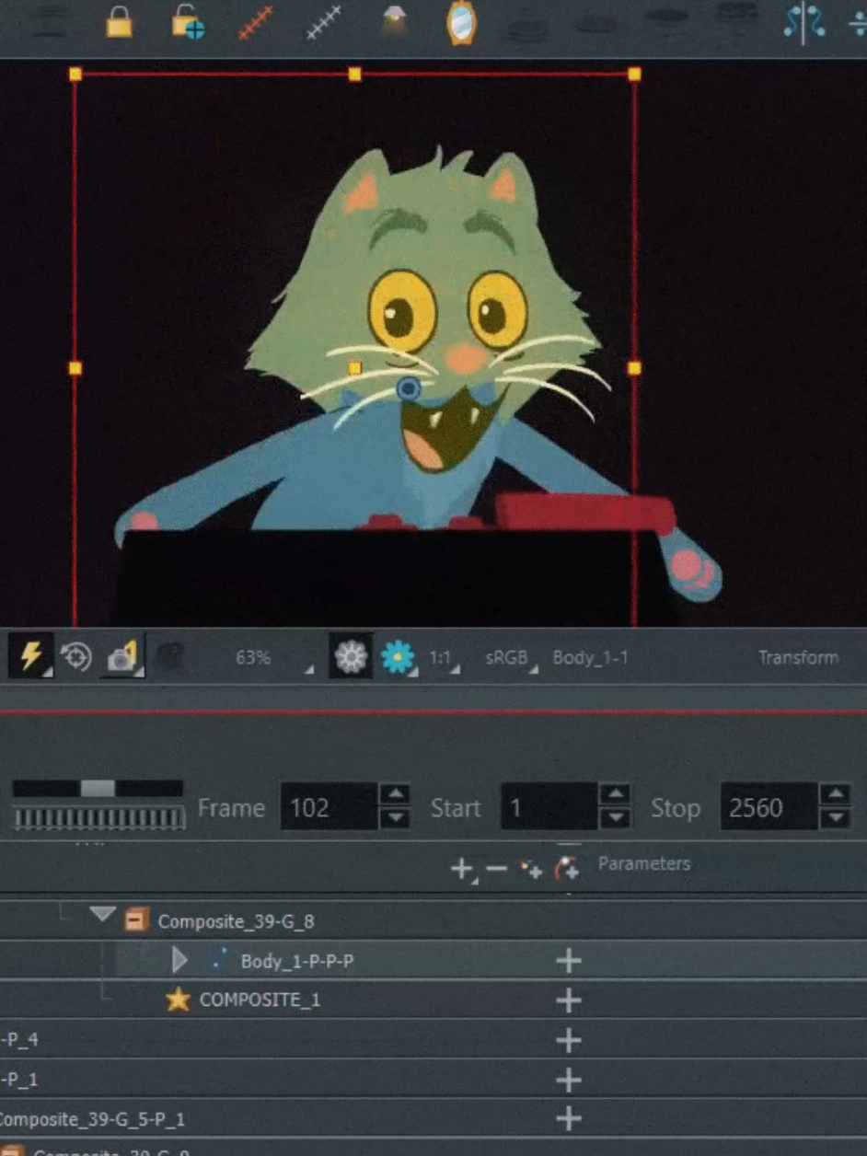The image size is (867, 1156).
Task: Open the sRGB color space dropdown
Action: 512,658
